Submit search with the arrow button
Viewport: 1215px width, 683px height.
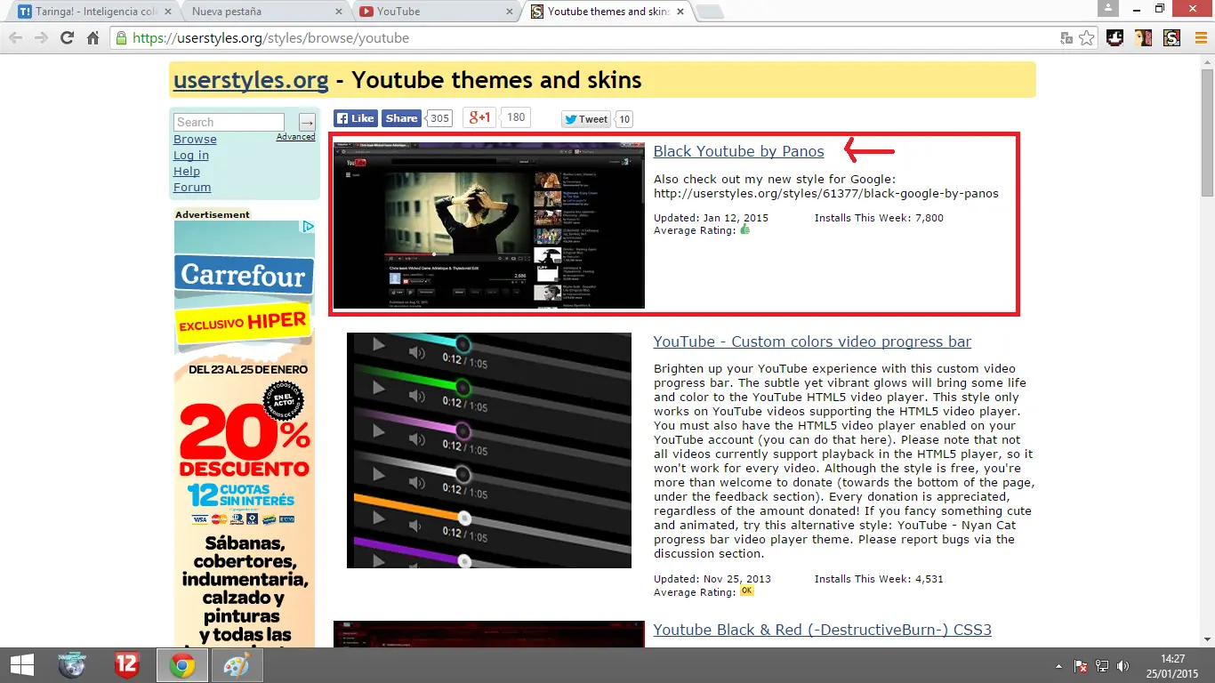pyautogui.click(x=307, y=123)
